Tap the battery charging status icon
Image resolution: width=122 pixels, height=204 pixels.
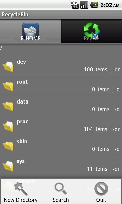94,5
